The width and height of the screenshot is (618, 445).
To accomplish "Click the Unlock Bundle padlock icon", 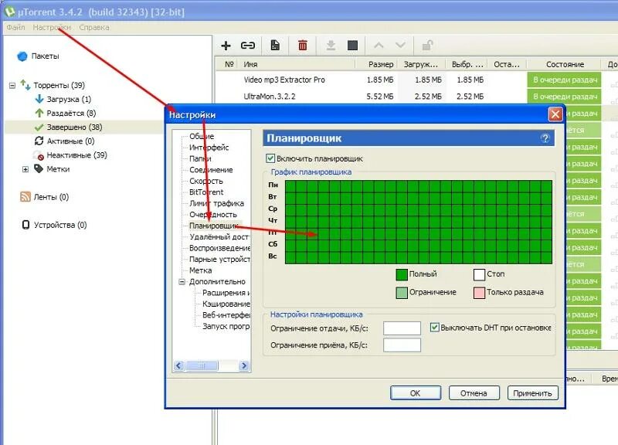I will [x=428, y=46].
